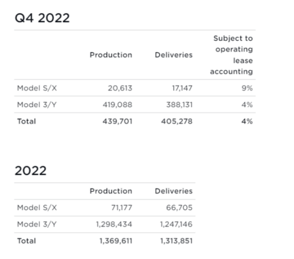This screenshot has width=294, height=259.
Task: Click the 439,701 total production value
Action: pos(118,121)
